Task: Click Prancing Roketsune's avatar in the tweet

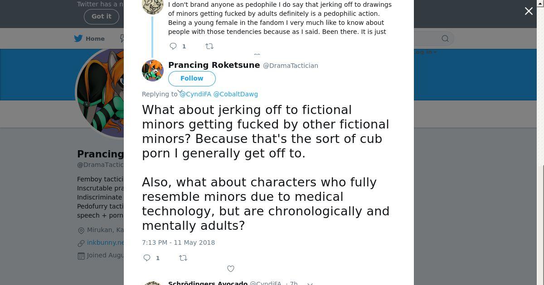Action: (153, 71)
